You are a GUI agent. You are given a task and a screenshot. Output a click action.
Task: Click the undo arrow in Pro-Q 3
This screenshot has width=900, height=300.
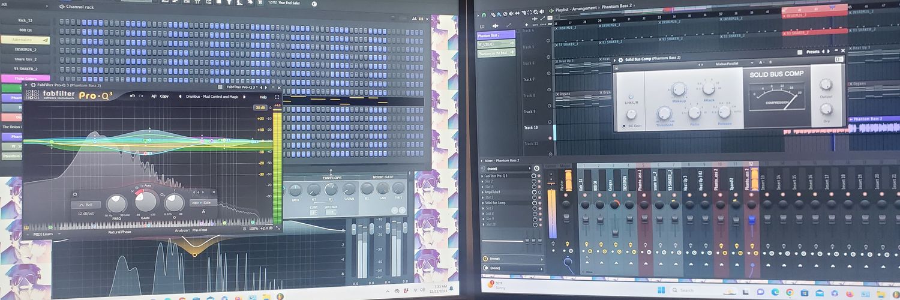pos(133,96)
